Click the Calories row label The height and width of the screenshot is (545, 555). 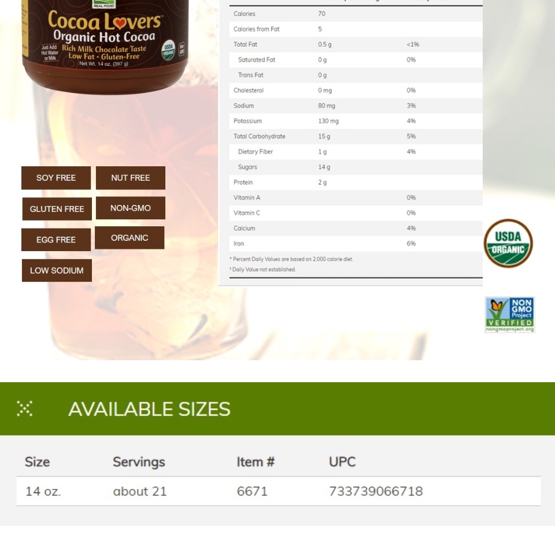[x=244, y=14]
